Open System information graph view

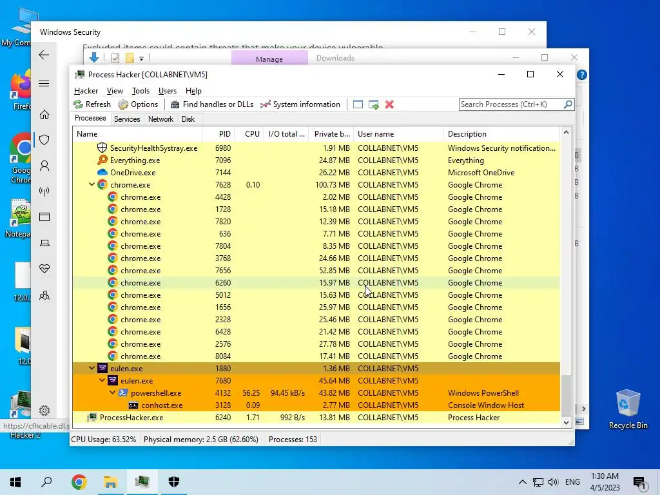click(300, 104)
